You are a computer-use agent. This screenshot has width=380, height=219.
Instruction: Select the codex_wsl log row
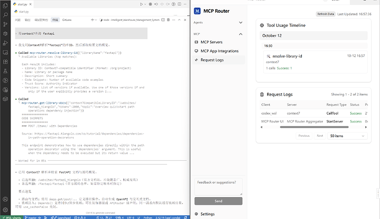click(x=313, y=113)
